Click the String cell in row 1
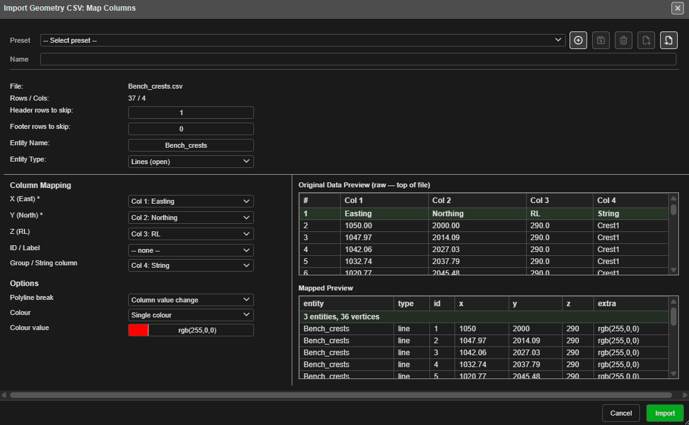This screenshot has height=425, width=689. (x=631, y=214)
